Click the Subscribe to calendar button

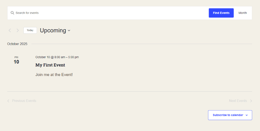[x=228, y=115]
